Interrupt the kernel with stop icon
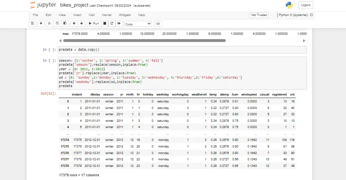The image size is (346, 180). pyautogui.click(x=105, y=24)
